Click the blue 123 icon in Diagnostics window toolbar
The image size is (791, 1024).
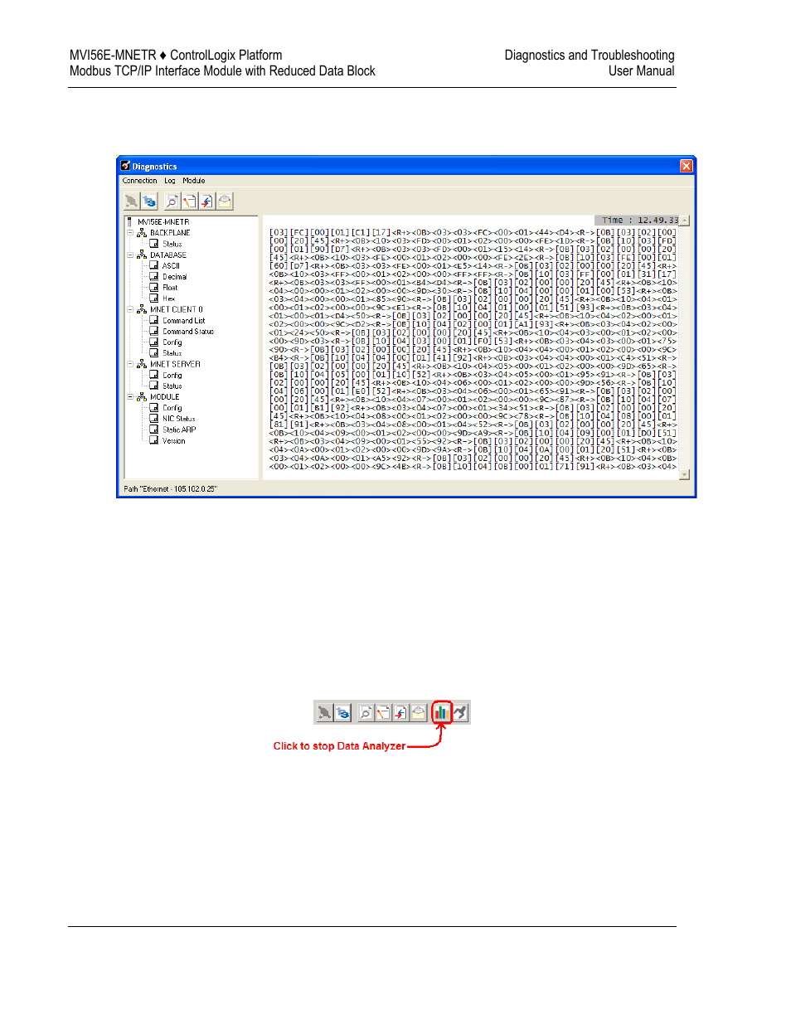[x=149, y=201]
